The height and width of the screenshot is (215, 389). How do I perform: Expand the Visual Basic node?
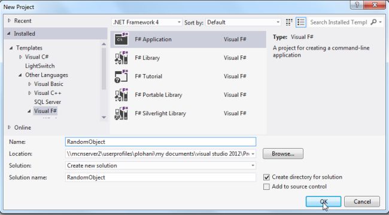point(29,84)
